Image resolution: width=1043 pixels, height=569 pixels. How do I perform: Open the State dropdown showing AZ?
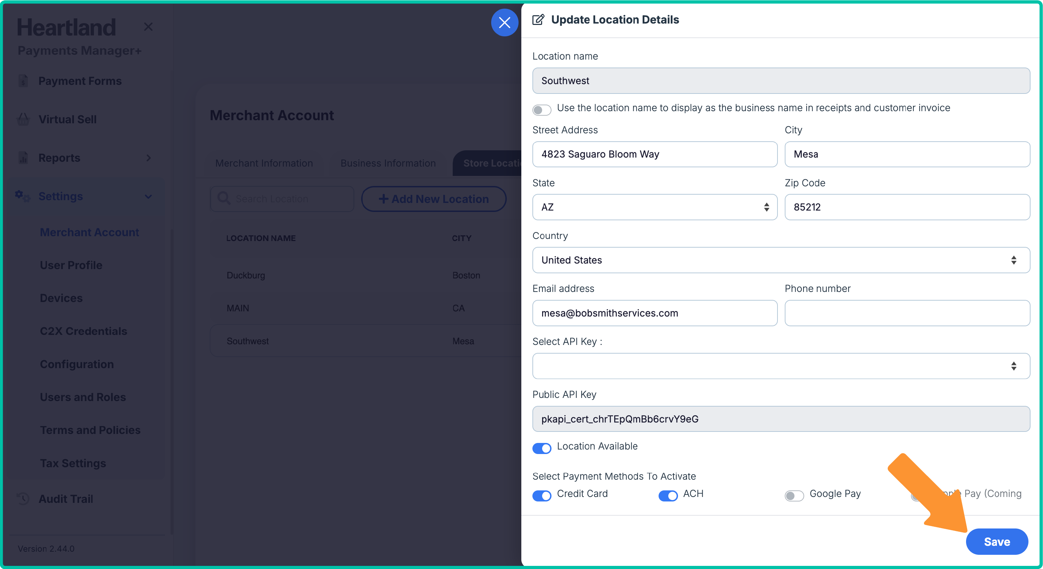pos(655,207)
